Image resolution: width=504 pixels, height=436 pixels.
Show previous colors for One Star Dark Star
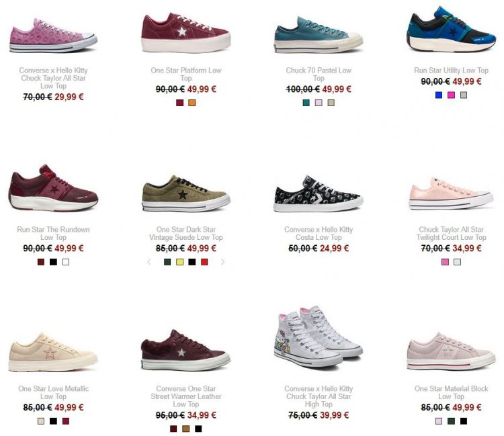149,262
